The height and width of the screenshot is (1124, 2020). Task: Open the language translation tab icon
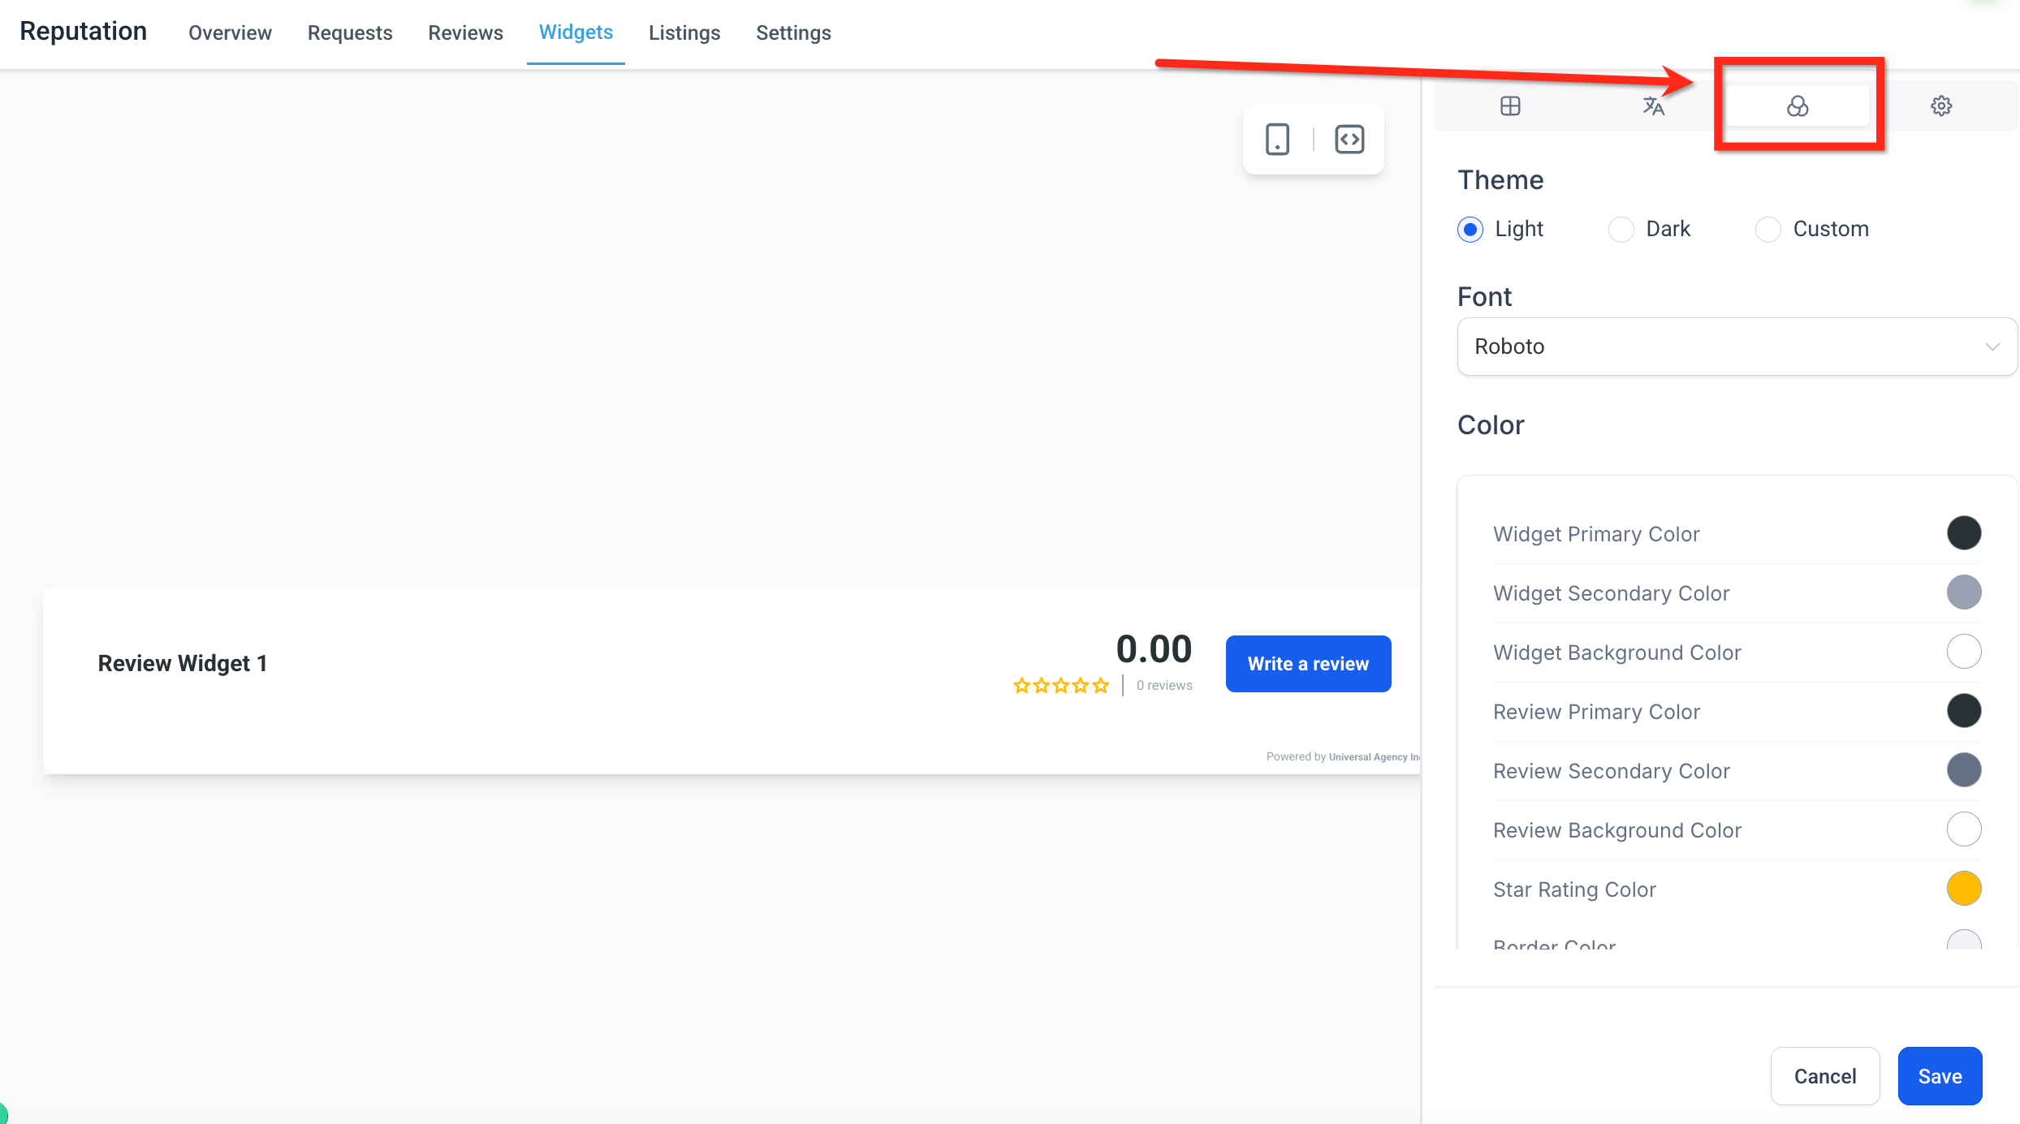1653,106
